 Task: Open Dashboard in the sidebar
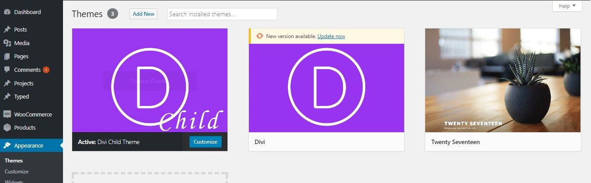(x=31, y=12)
